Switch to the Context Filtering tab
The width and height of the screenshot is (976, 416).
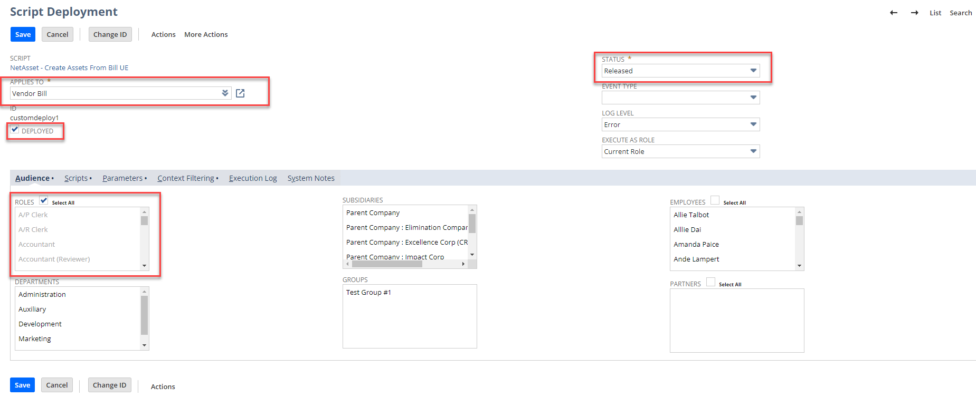186,178
